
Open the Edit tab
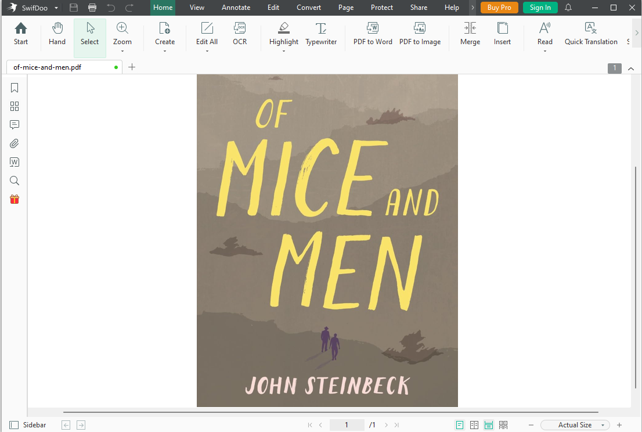point(273,8)
